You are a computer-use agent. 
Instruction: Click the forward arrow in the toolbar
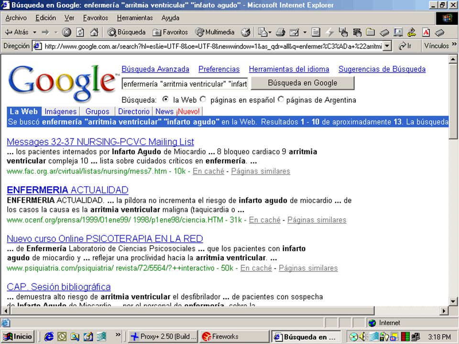click(45, 32)
